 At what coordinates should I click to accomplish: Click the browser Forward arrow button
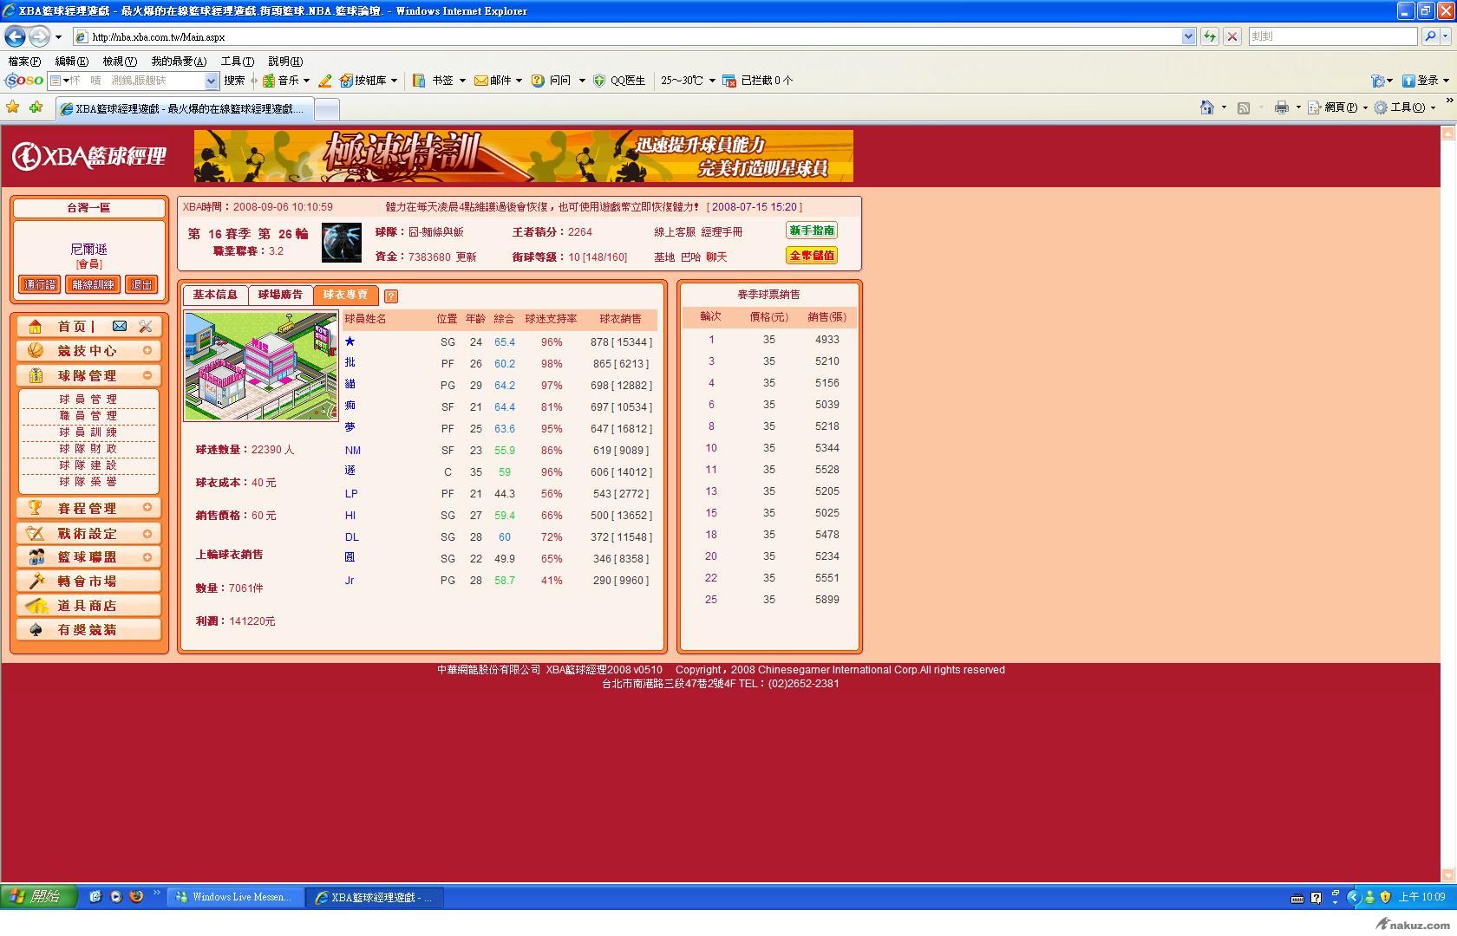coord(39,36)
